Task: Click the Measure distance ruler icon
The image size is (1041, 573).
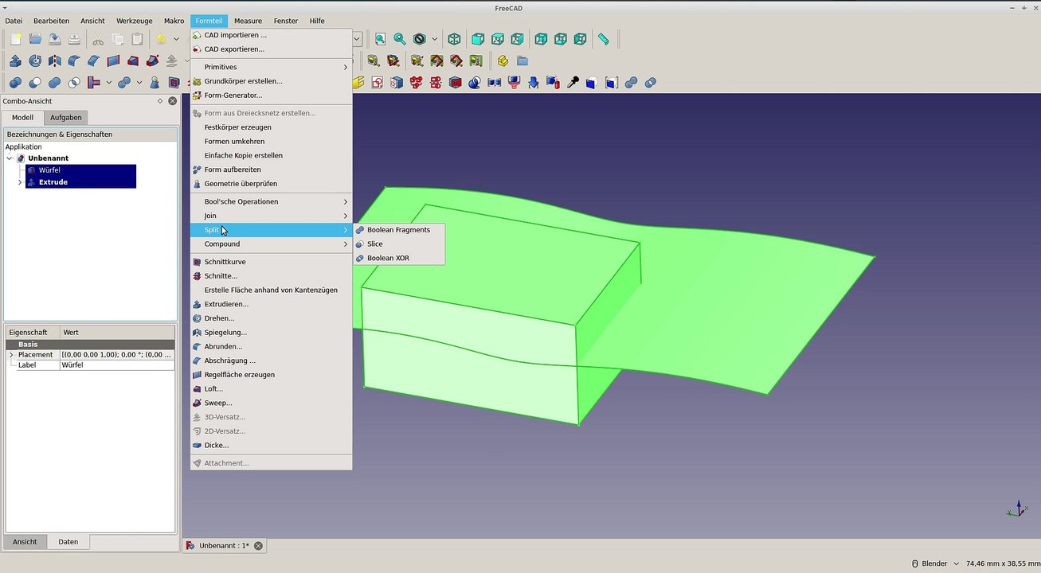Action: (x=604, y=39)
